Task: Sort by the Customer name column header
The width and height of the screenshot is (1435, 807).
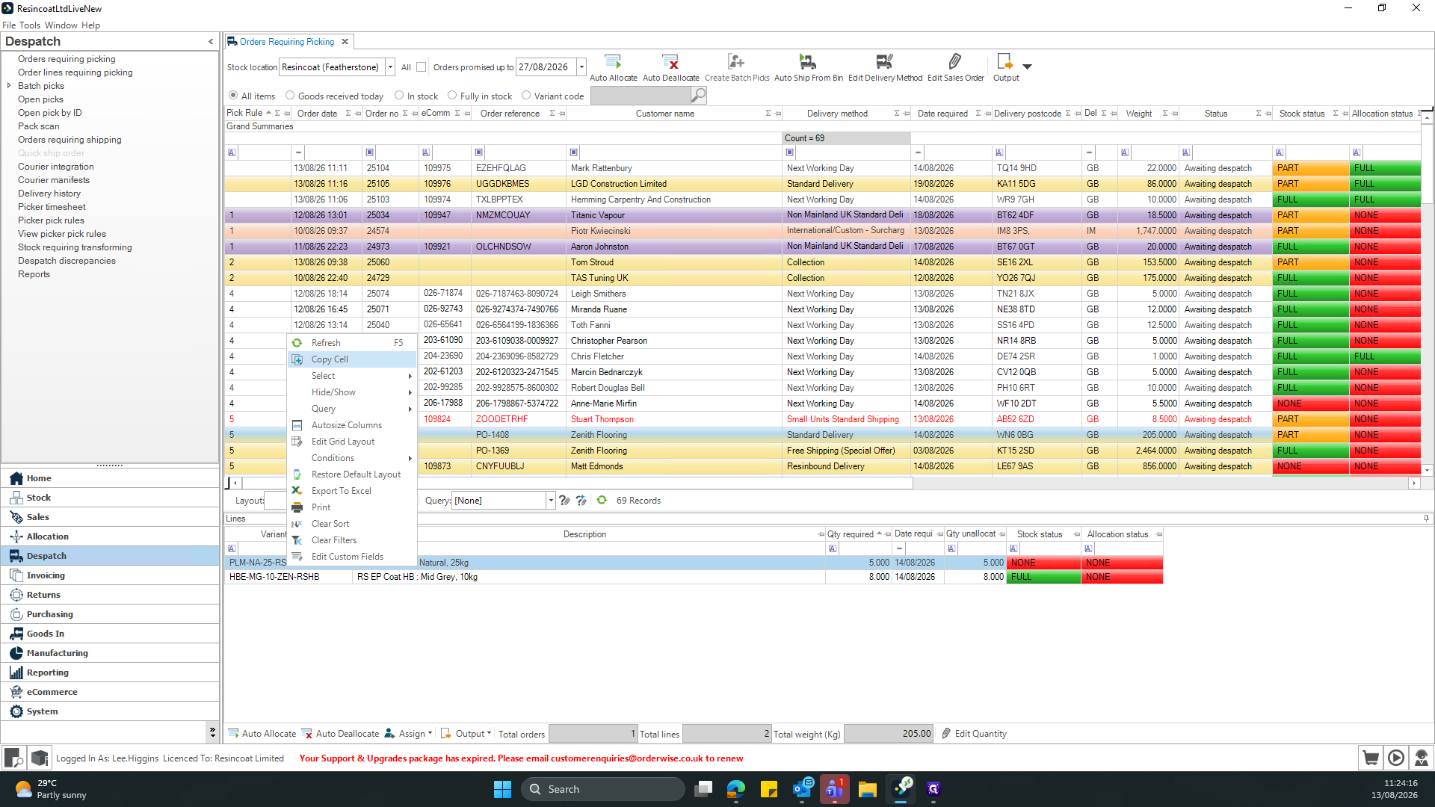Action: tap(664, 114)
